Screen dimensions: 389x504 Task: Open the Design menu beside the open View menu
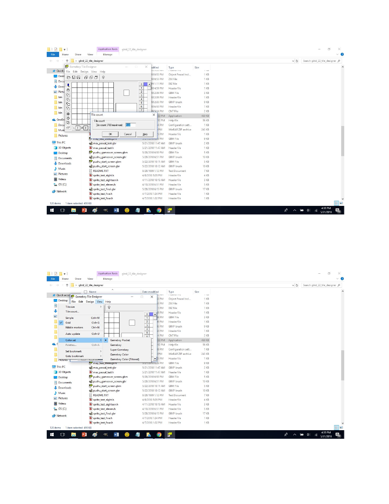(90, 302)
